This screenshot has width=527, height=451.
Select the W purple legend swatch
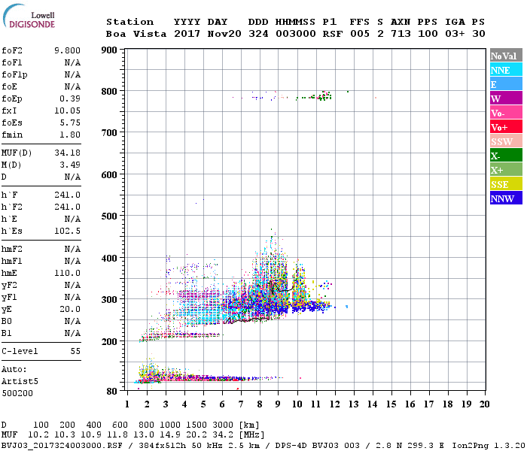[506, 98]
